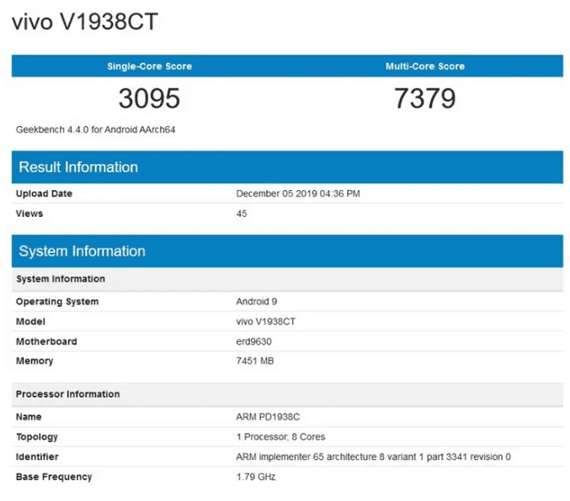Select the 7451 MB memory value
Viewport: 570px width, 501px height.
(x=255, y=361)
